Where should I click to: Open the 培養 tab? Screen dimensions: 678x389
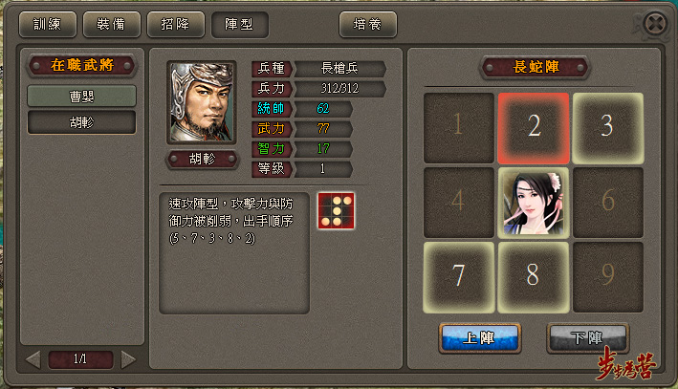coord(368,24)
